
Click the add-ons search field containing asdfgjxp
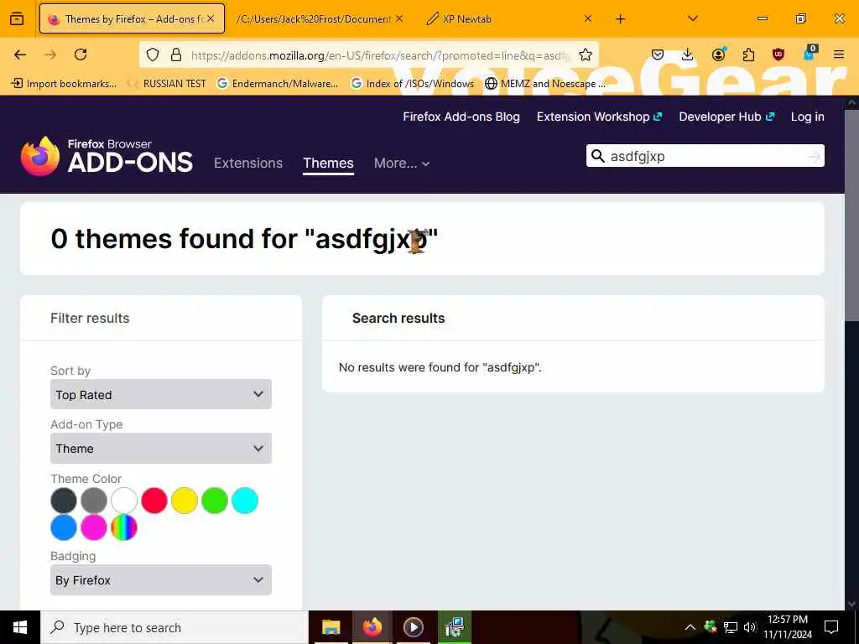click(x=705, y=156)
